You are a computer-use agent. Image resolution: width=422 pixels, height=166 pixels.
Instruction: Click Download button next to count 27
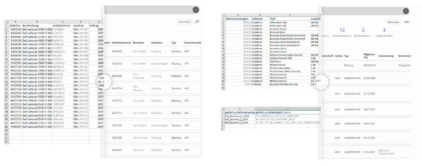[x=184, y=22]
